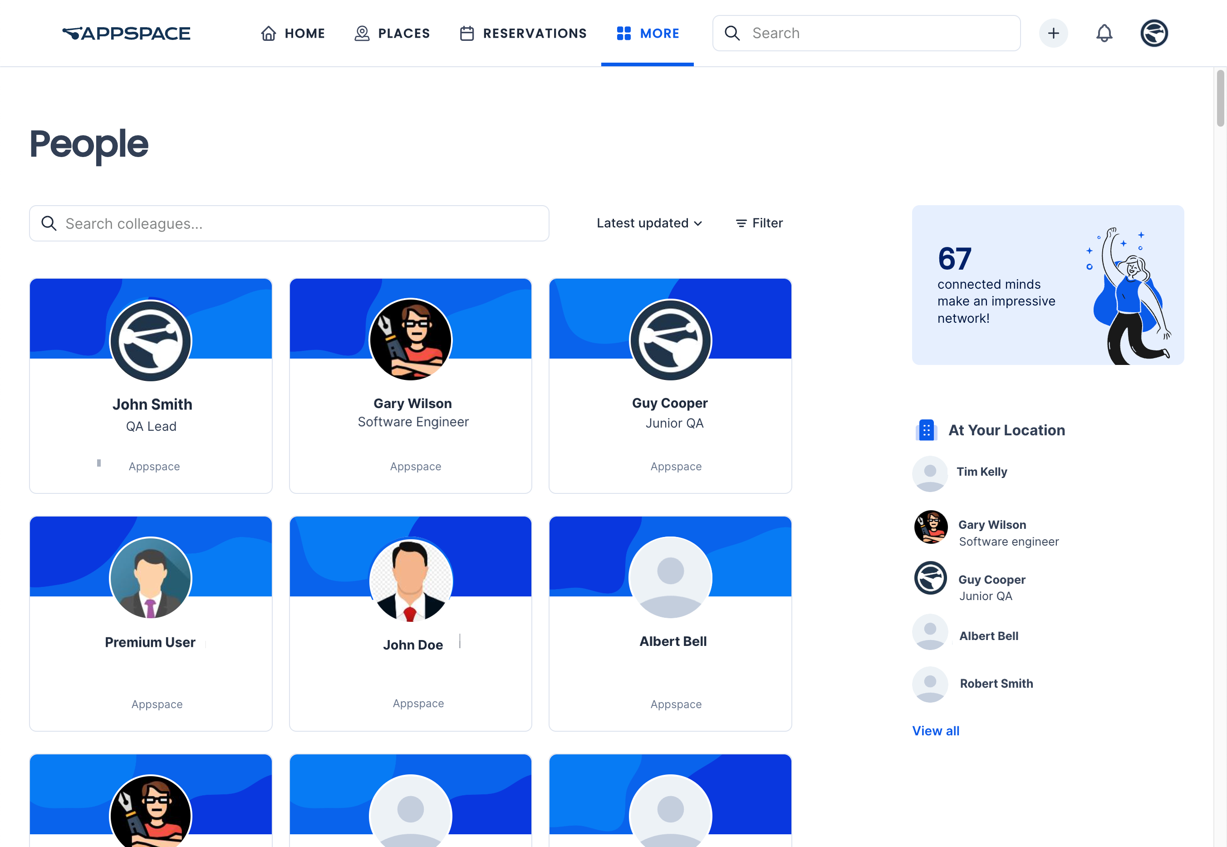The image size is (1227, 847).
Task: Click Appspace label on John Doe card
Action: (418, 703)
